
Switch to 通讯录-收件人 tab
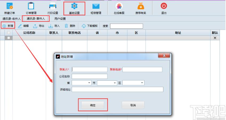[11, 19]
